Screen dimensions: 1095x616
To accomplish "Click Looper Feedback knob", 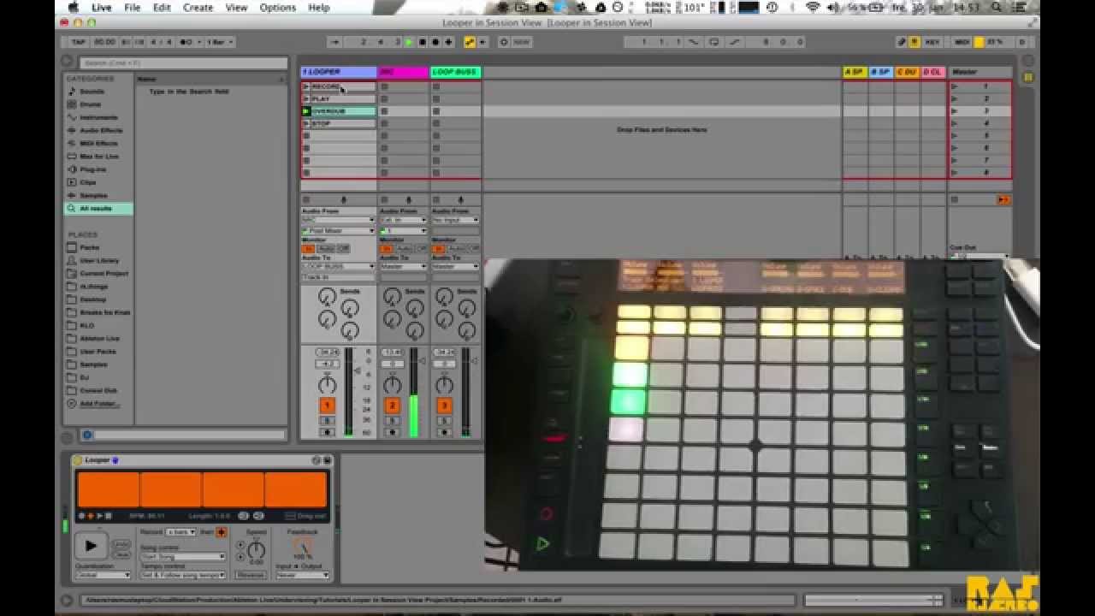I will point(301,548).
